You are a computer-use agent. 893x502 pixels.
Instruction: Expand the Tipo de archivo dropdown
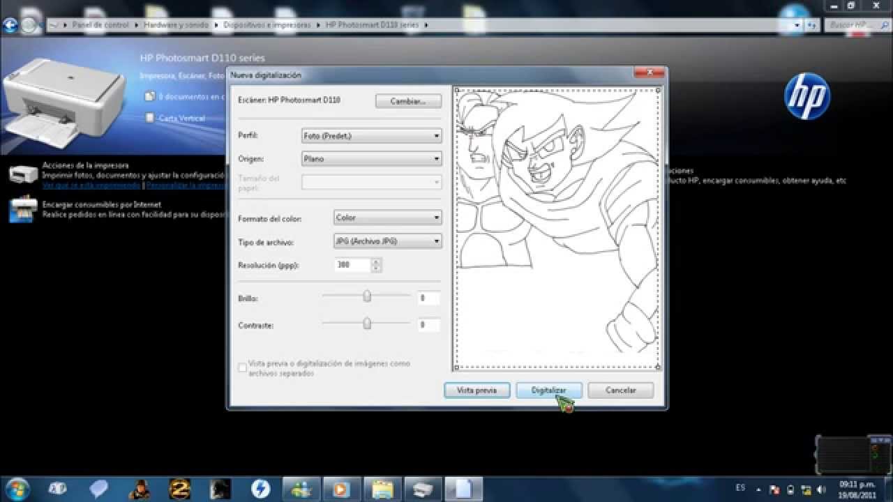point(387,241)
